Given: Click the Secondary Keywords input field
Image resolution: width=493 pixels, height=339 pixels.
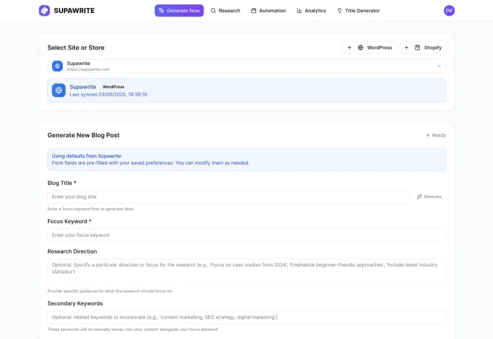Looking at the screenshot, I should 246,317.
